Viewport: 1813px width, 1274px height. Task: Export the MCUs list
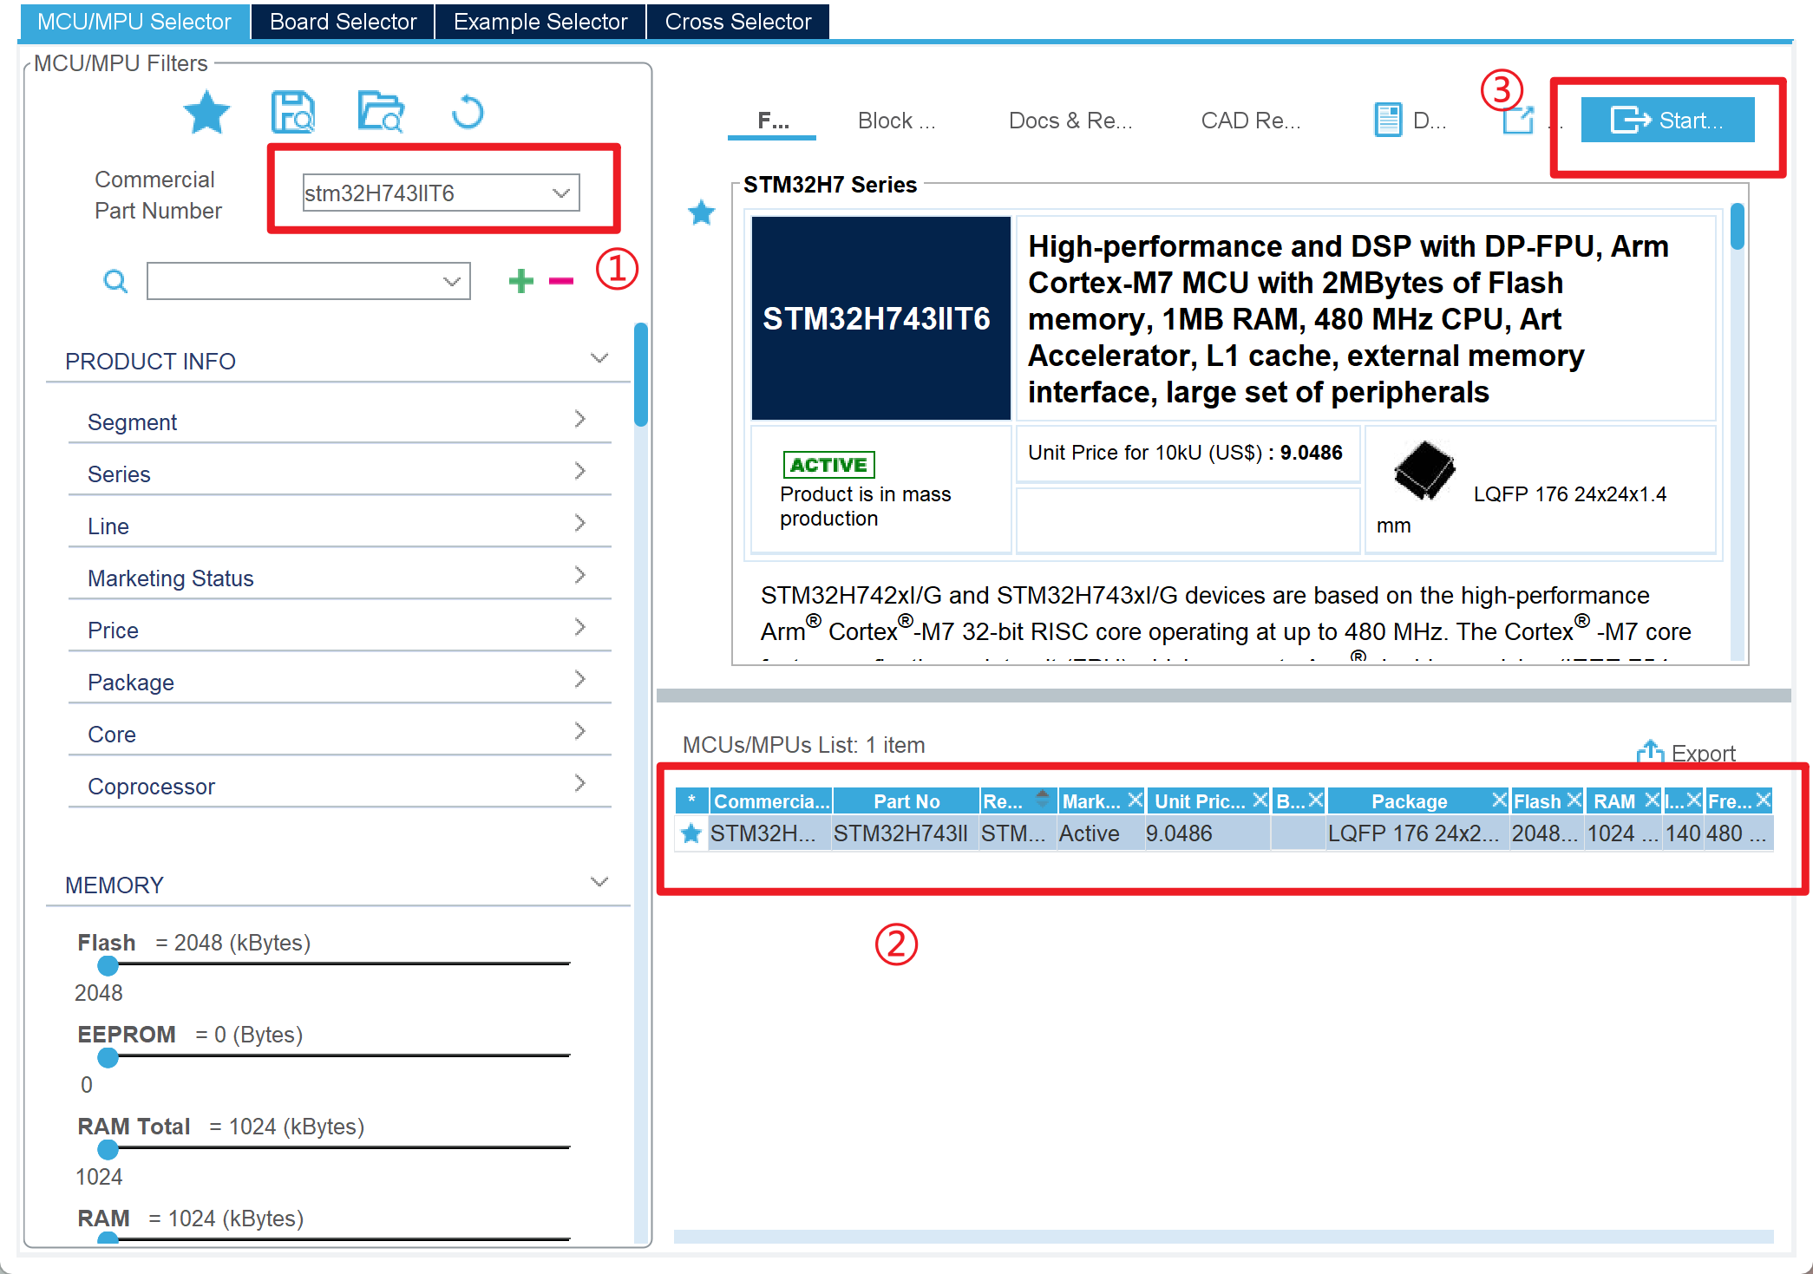[x=1686, y=752]
